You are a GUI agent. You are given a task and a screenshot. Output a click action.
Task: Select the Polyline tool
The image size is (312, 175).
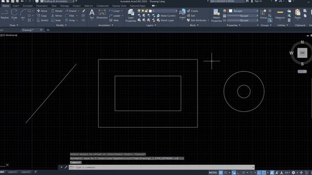pyautogui.click(x=4, y=14)
